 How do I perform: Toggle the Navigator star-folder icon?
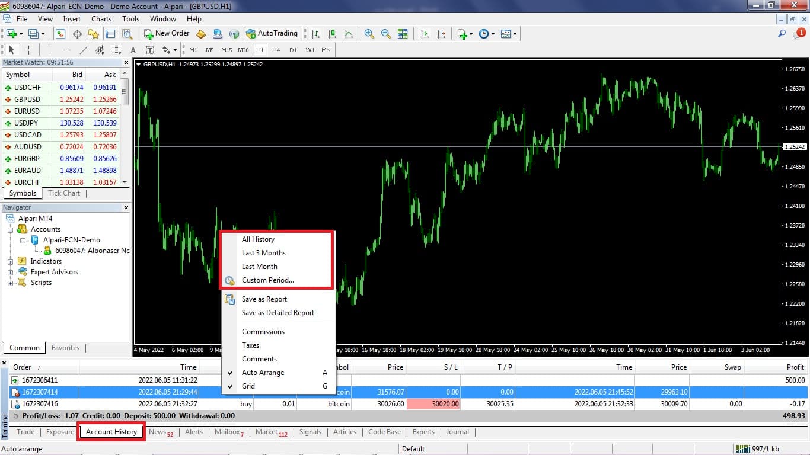(x=94, y=34)
